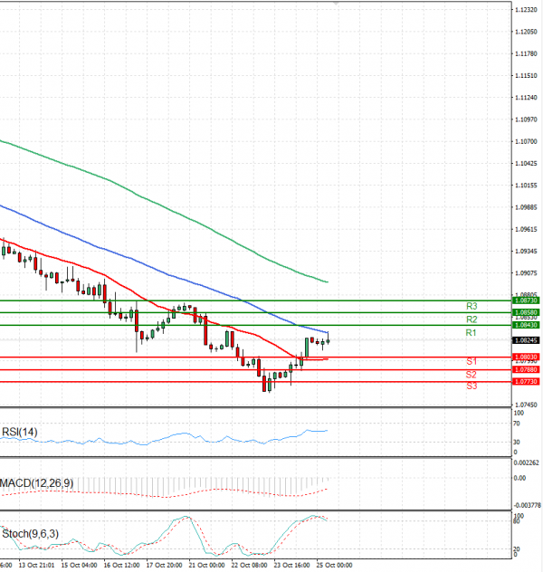Select the MACD(12,26,9) indicator label

[x=36, y=483]
